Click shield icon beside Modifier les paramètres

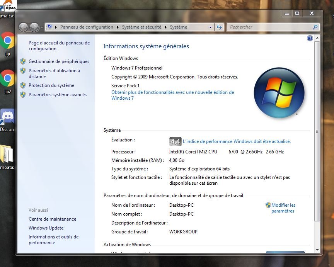268,205
